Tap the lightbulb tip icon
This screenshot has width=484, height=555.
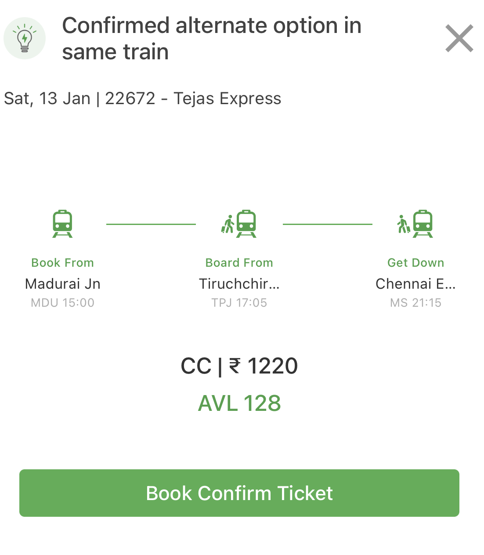point(25,39)
